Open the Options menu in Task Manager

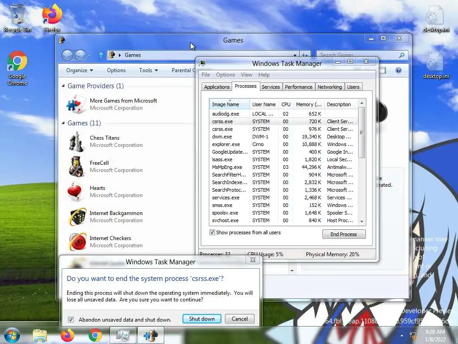click(x=225, y=75)
